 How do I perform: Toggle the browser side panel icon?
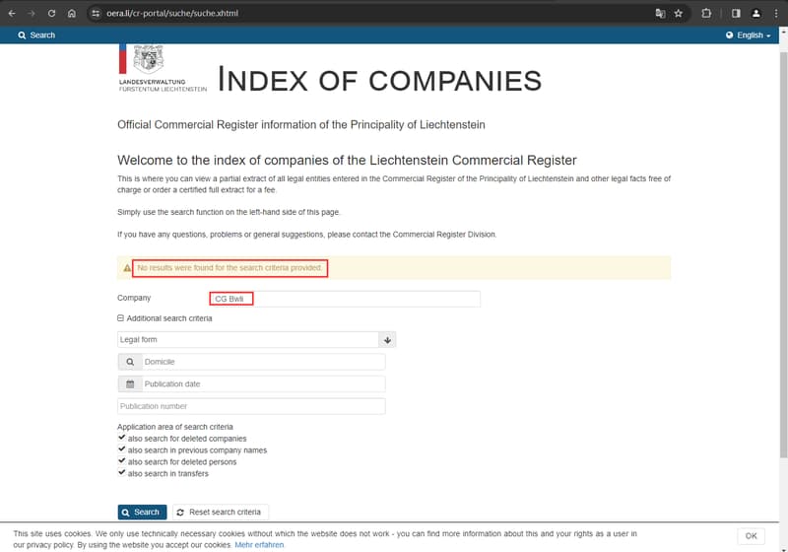point(736,14)
